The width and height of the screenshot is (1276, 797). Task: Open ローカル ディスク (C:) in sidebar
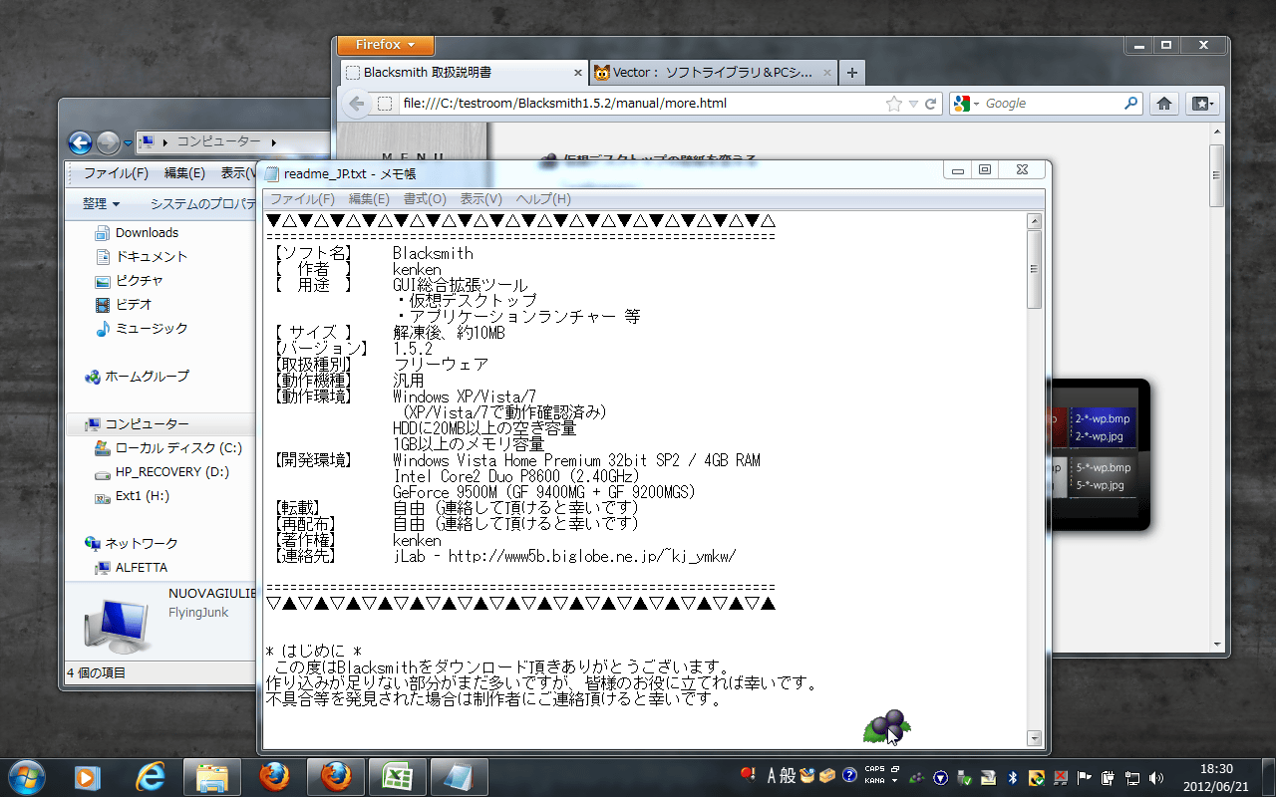point(178,447)
